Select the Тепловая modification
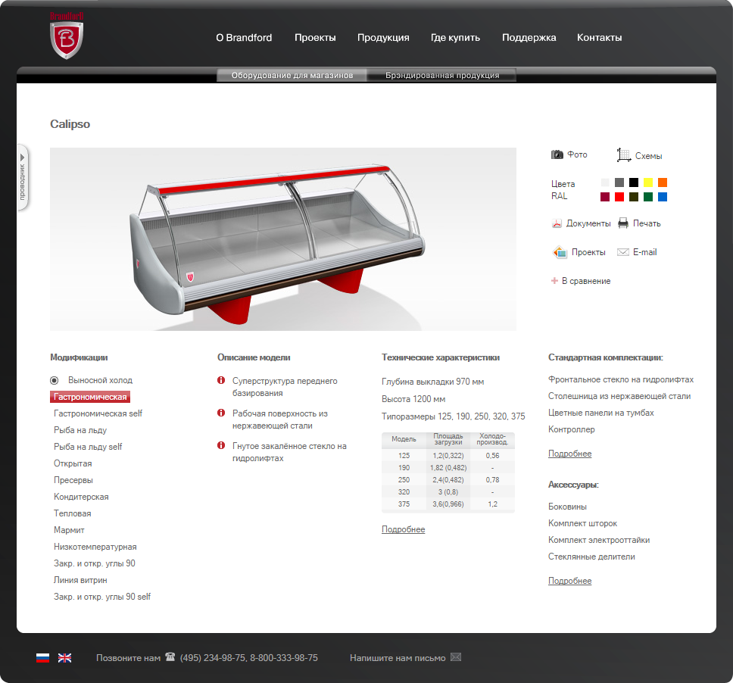 72,513
